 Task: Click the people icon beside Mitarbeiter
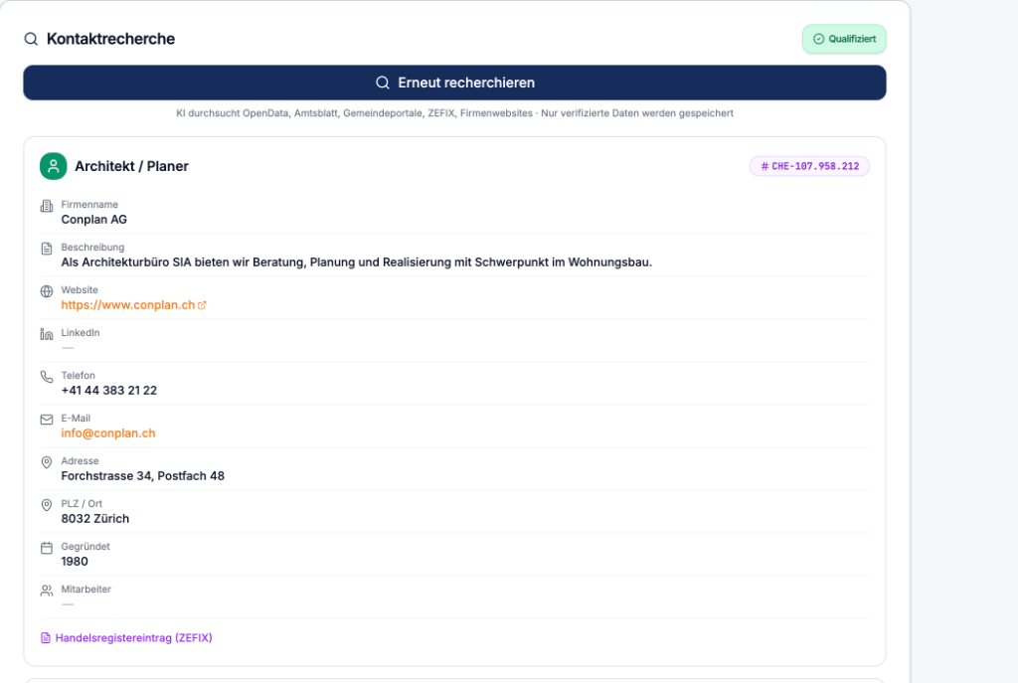47,591
